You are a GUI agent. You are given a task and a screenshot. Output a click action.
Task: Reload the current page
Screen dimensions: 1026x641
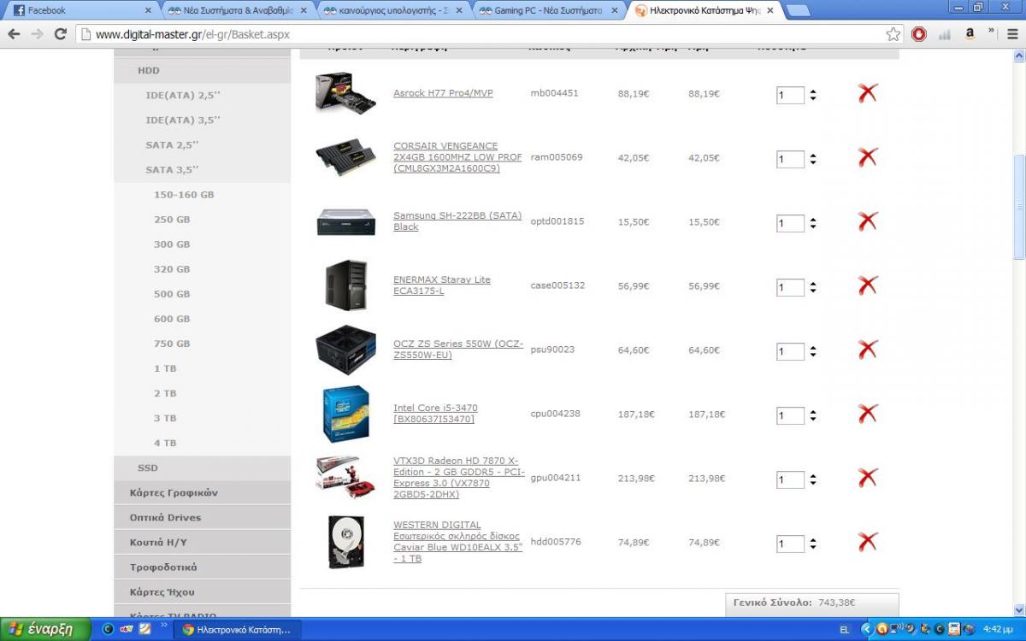[60, 34]
